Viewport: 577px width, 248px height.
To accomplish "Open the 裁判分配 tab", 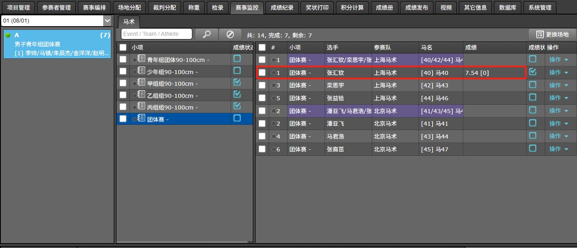I will tap(165, 8).
